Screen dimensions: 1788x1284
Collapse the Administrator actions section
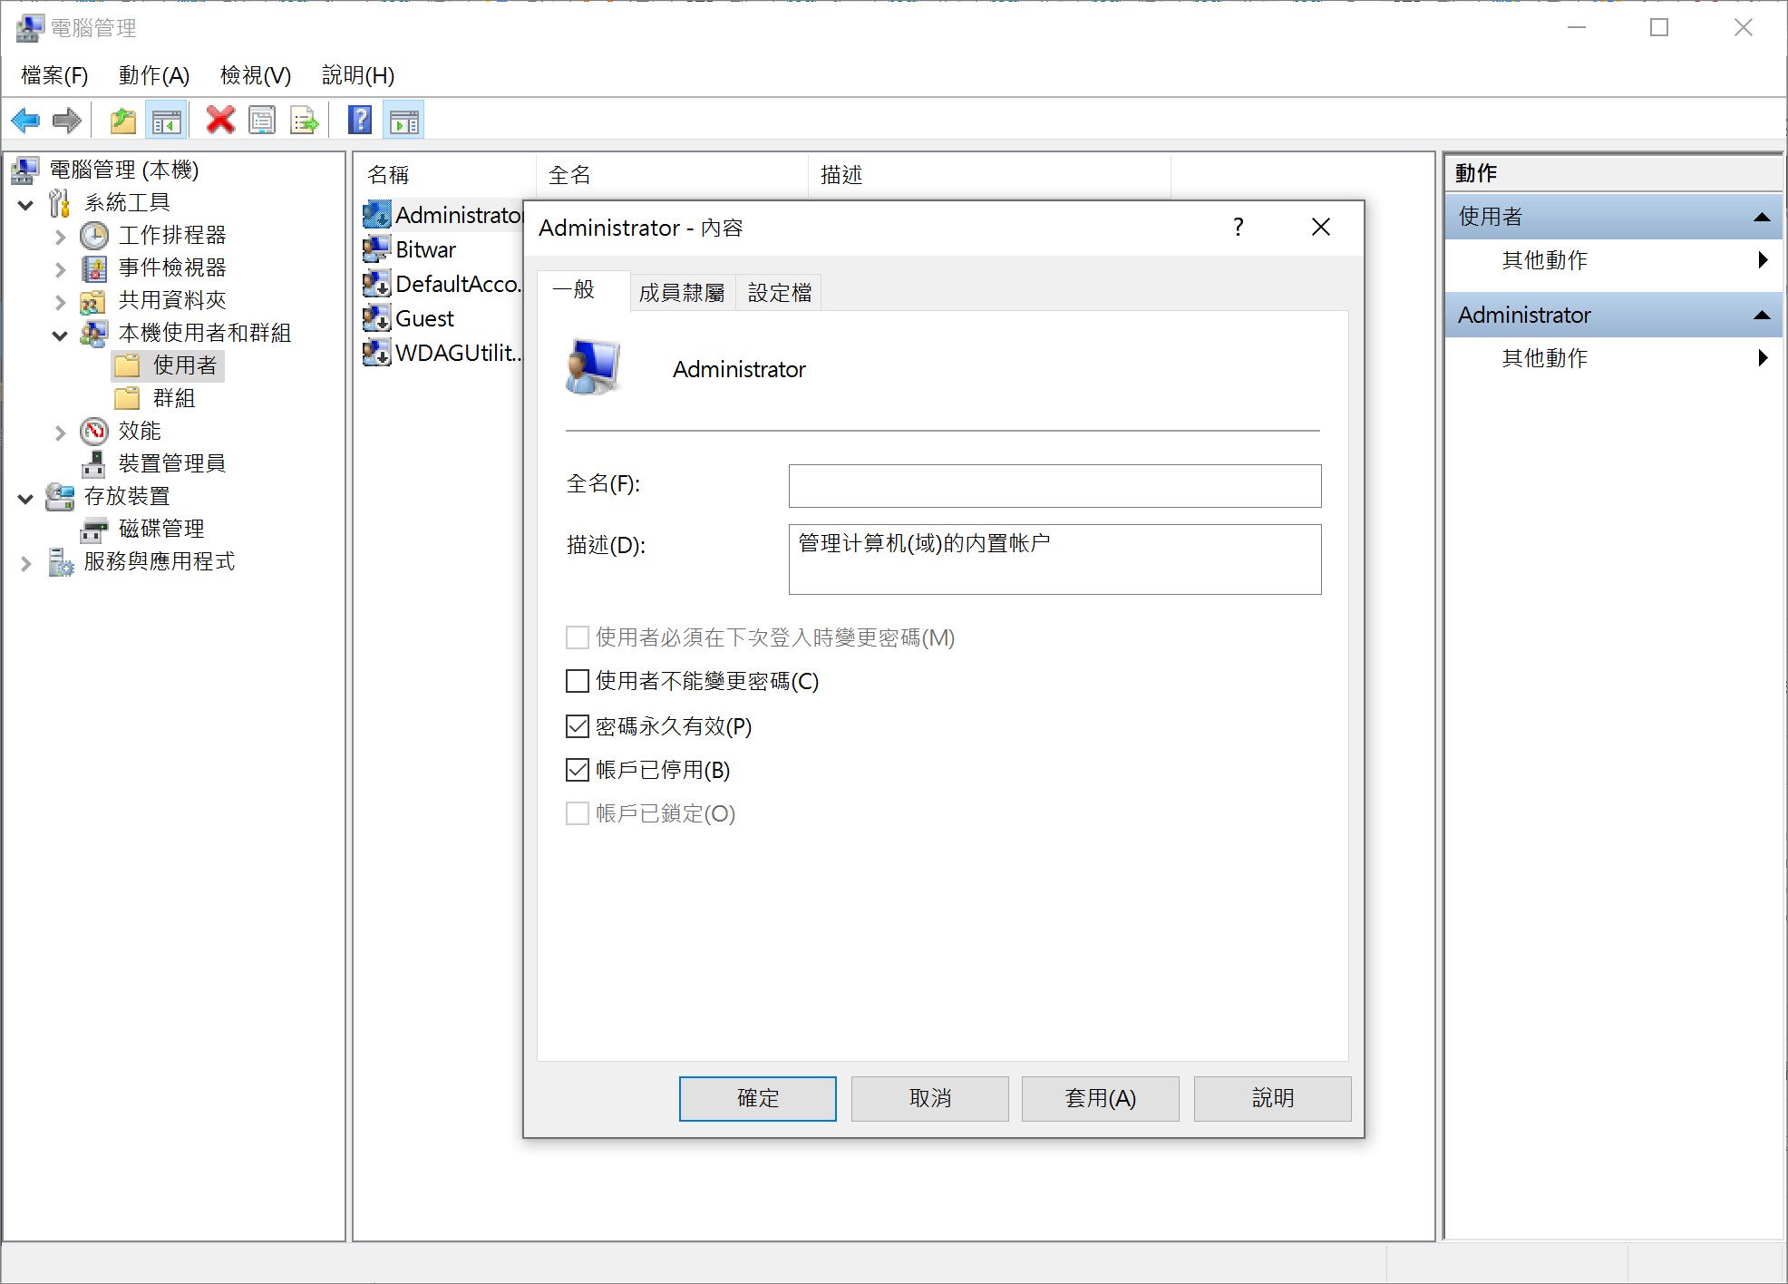click(1762, 316)
